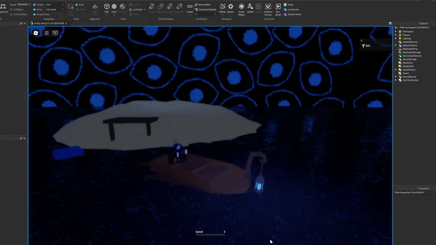Viewport: 436px width, 245px height.
Task: Click the StarterGui folder icon
Action: click(400, 63)
